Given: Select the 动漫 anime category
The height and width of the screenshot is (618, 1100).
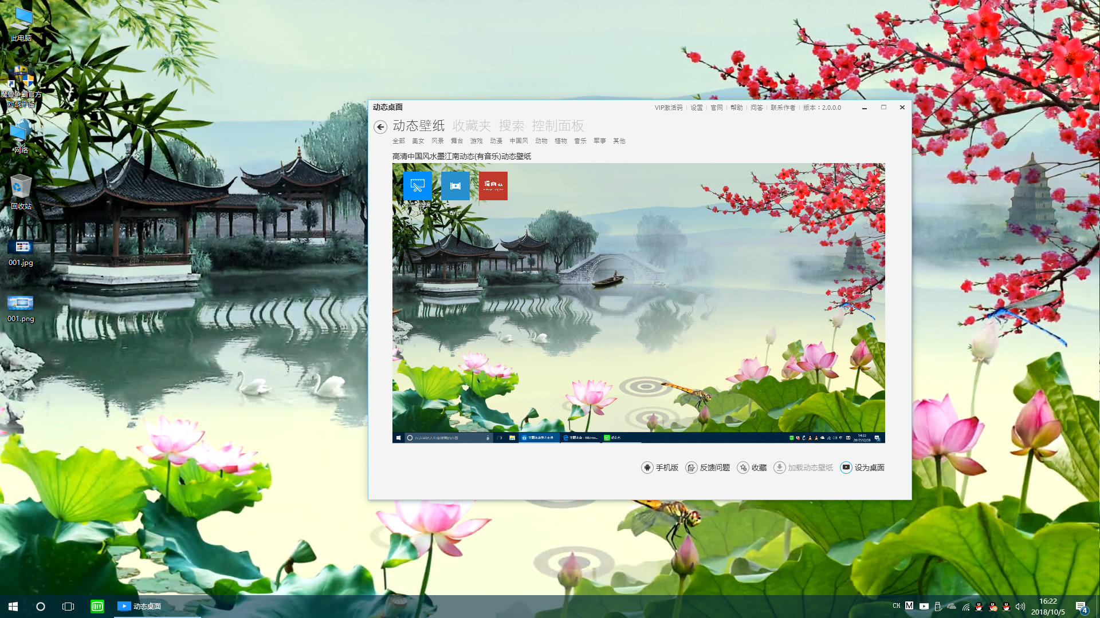Looking at the screenshot, I should [495, 141].
